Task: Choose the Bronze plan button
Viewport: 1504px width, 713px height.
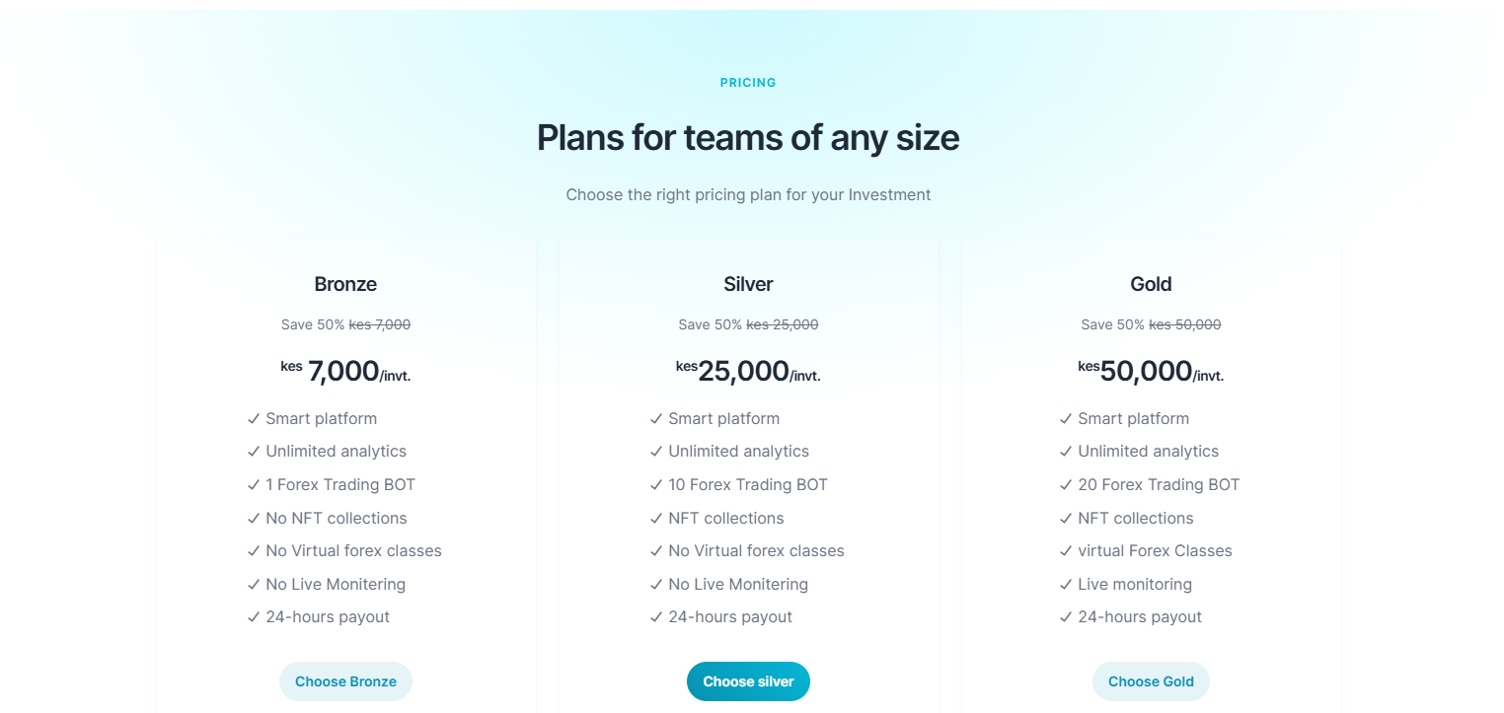Action: 345,681
